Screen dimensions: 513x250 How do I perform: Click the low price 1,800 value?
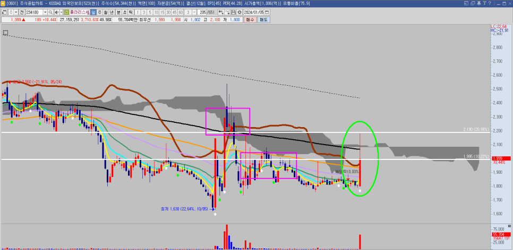point(235,20)
